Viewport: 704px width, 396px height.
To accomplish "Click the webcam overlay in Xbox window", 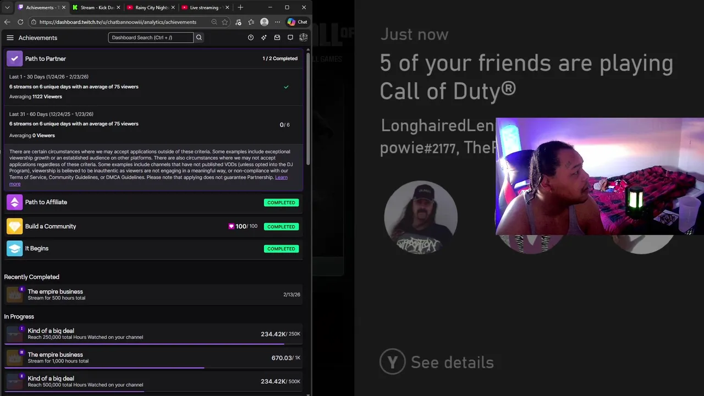I will click(x=599, y=177).
